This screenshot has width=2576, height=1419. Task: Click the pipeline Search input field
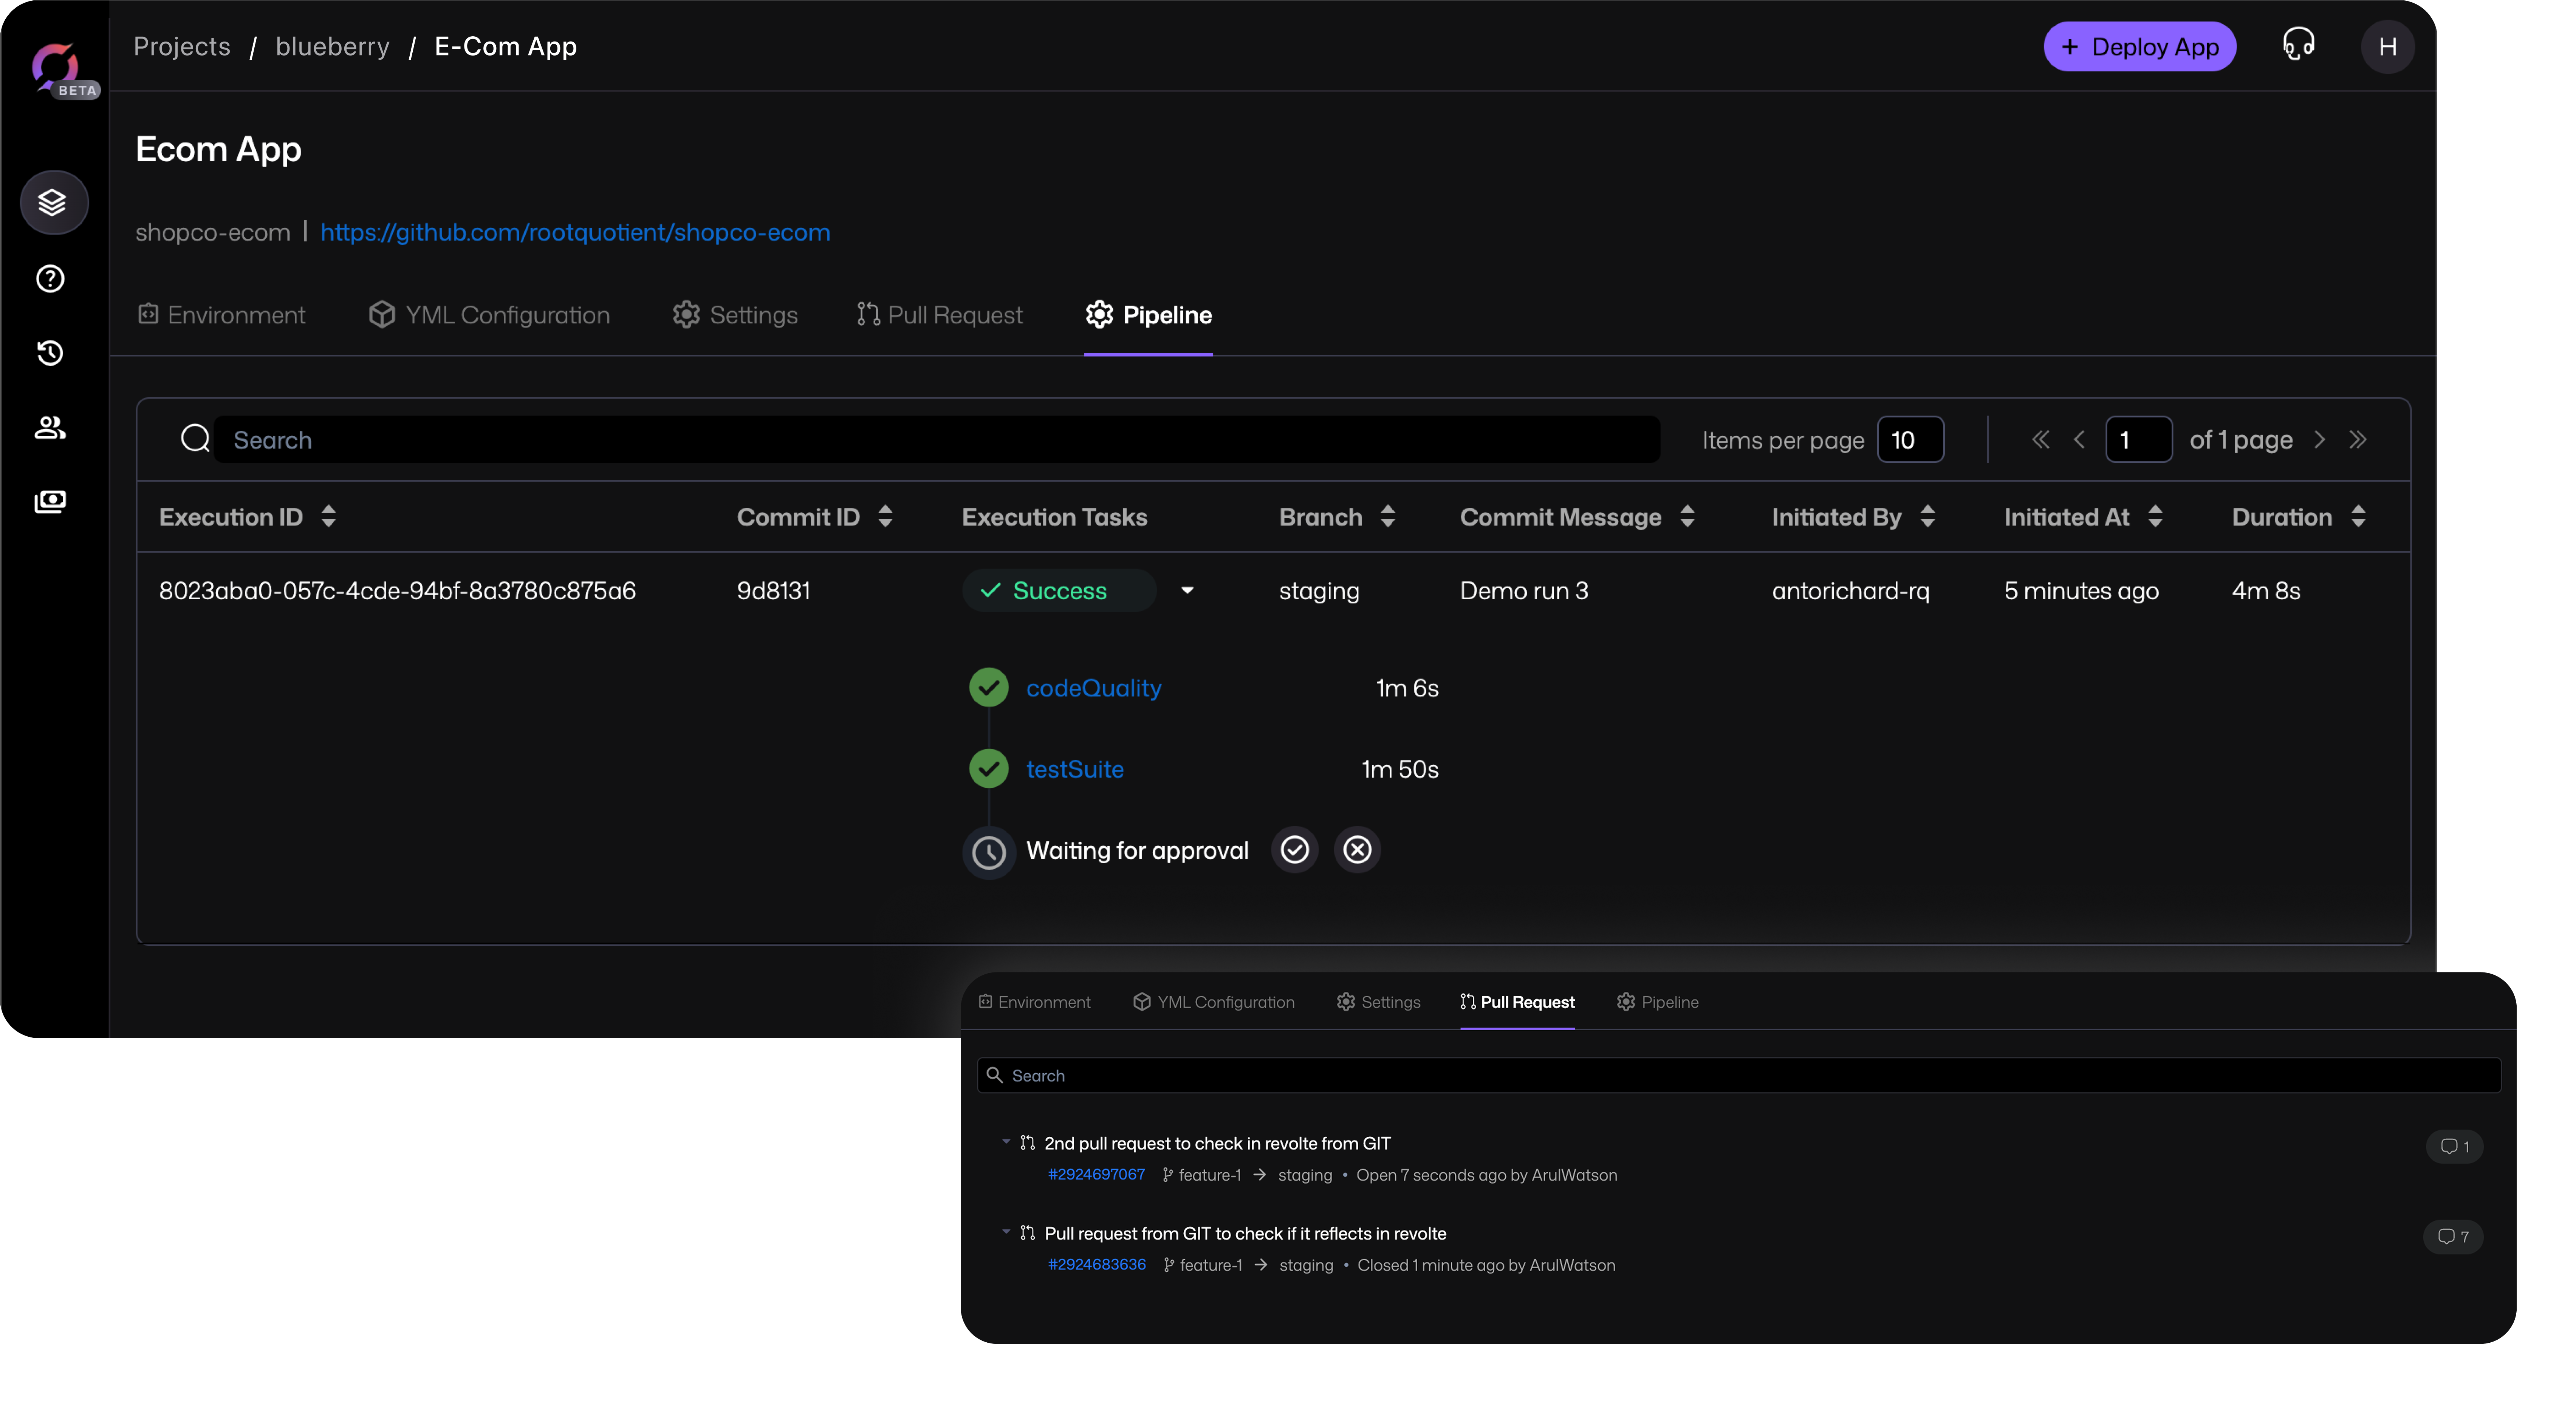coord(936,440)
